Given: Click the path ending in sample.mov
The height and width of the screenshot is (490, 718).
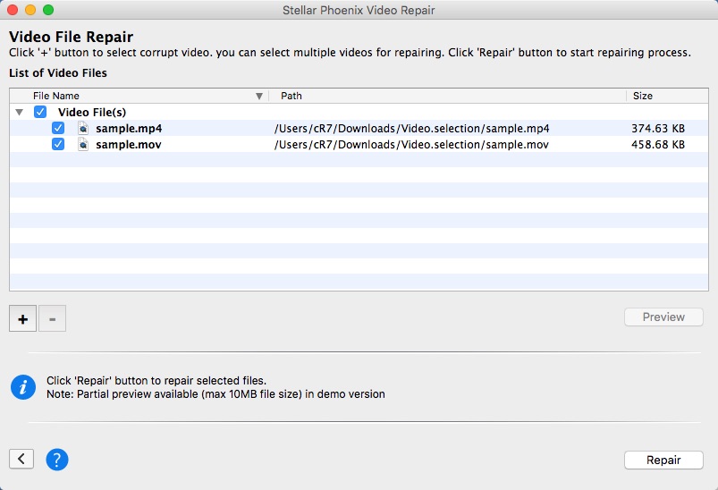Looking at the screenshot, I should 411,145.
